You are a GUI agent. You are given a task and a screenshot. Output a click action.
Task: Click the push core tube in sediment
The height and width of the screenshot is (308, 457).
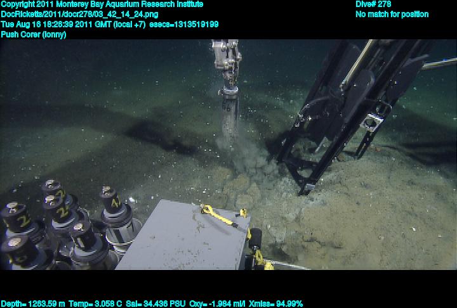(x=229, y=114)
